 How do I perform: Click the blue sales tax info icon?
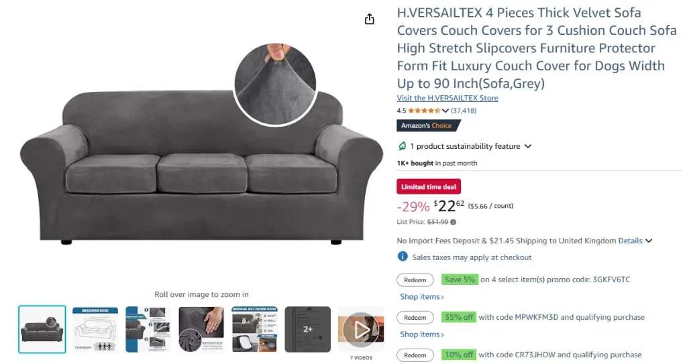pos(403,257)
